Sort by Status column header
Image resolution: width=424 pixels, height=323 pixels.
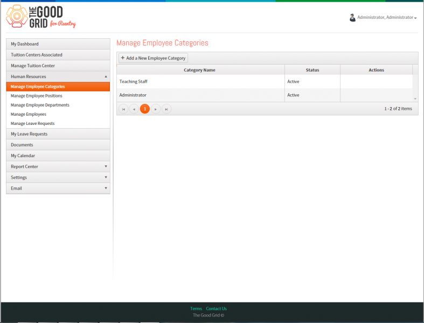tap(312, 70)
